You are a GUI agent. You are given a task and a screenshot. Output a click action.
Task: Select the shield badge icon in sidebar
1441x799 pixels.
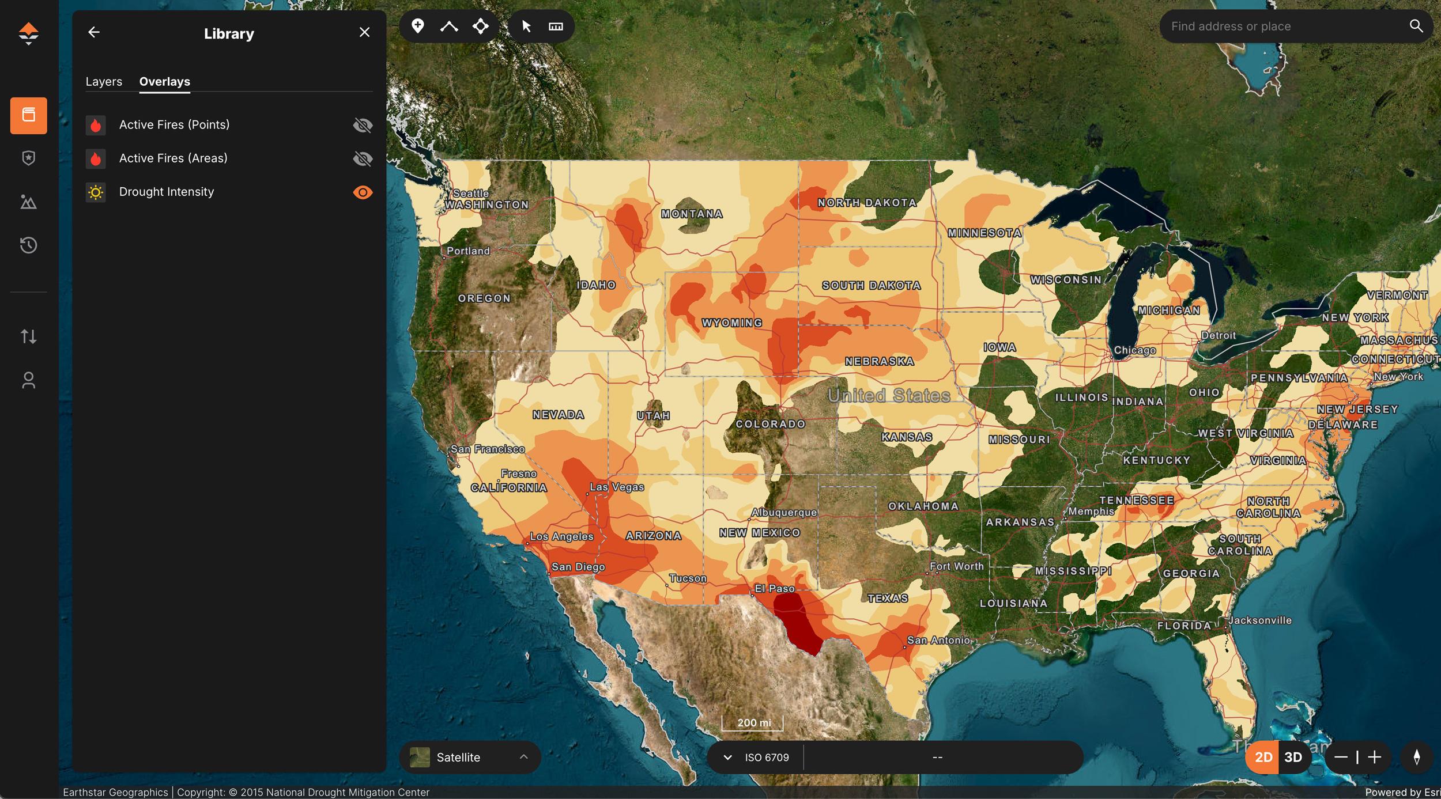28,158
